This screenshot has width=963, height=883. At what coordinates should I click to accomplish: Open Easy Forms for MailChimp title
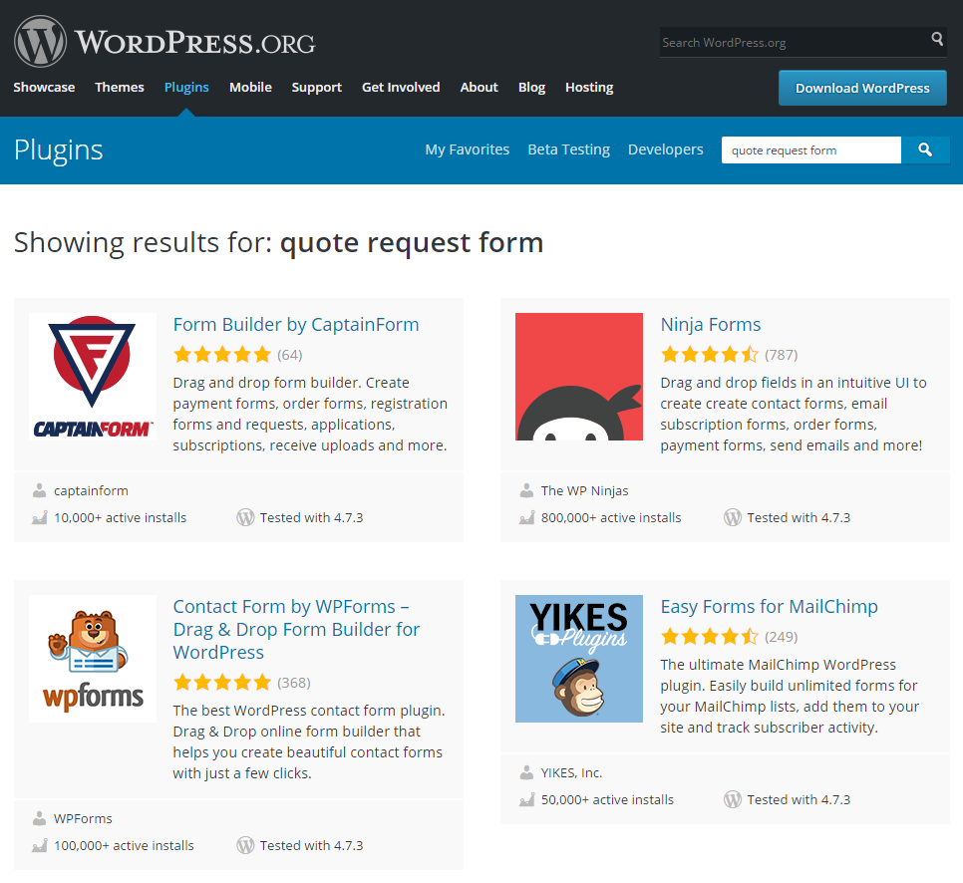[769, 606]
